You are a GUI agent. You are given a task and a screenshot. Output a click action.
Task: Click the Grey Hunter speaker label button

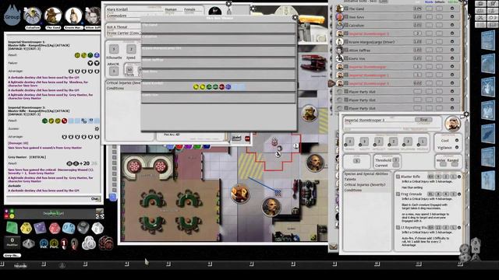click(x=12, y=255)
